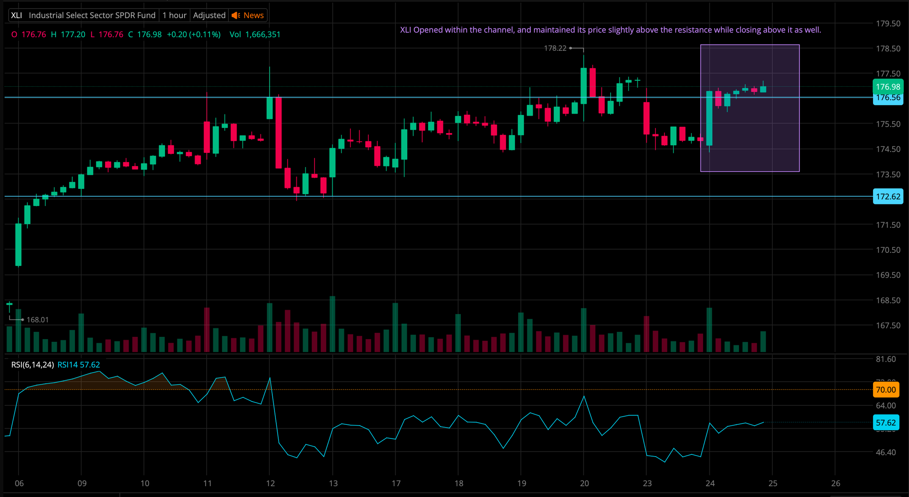
Task: Click the orange 70.00 RSI level tag
Action: 885,389
